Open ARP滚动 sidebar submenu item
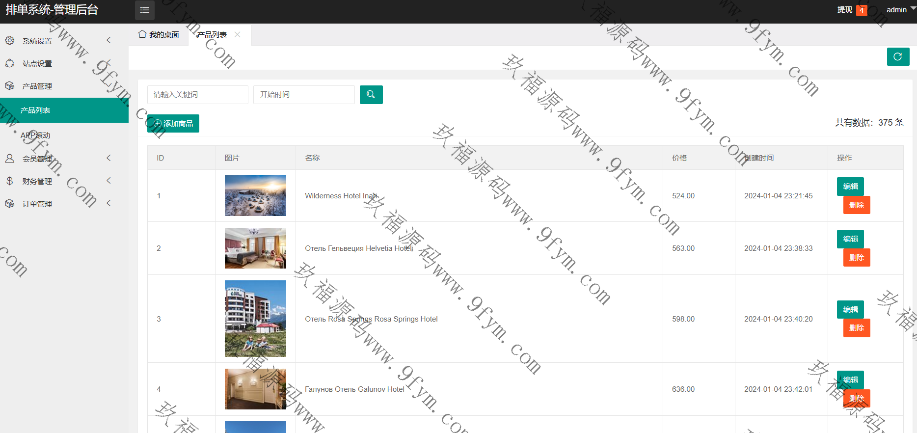The image size is (917, 433). pos(35,135)
